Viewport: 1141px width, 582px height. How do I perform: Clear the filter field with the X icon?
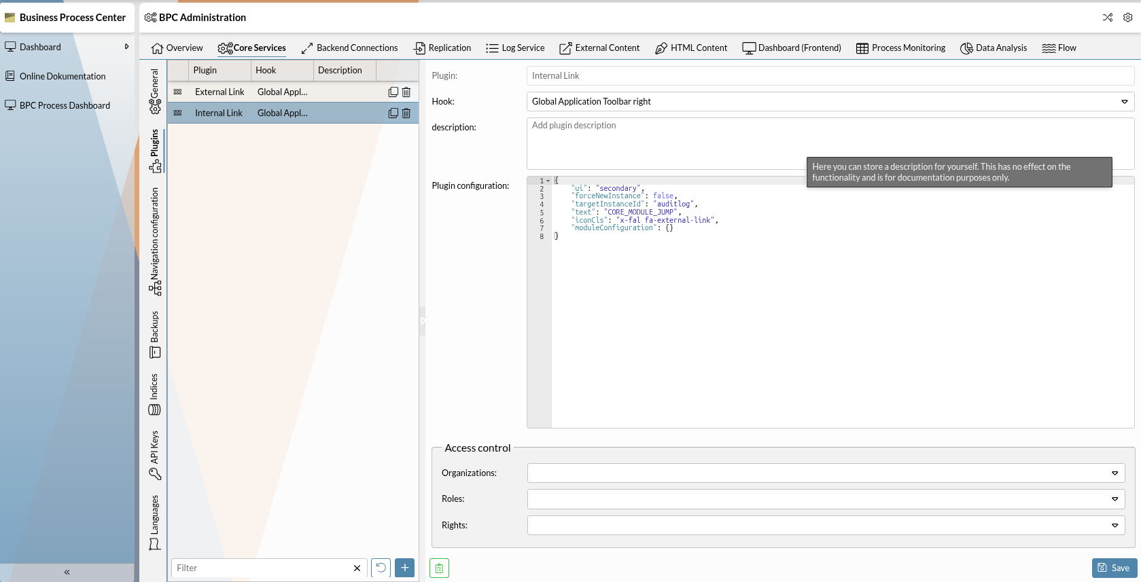point(357,568)
